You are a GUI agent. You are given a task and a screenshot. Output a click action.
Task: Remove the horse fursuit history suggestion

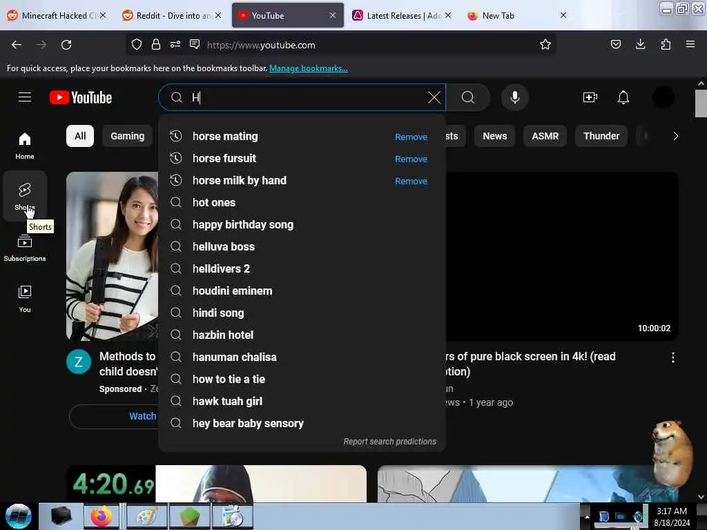[411, 159]
